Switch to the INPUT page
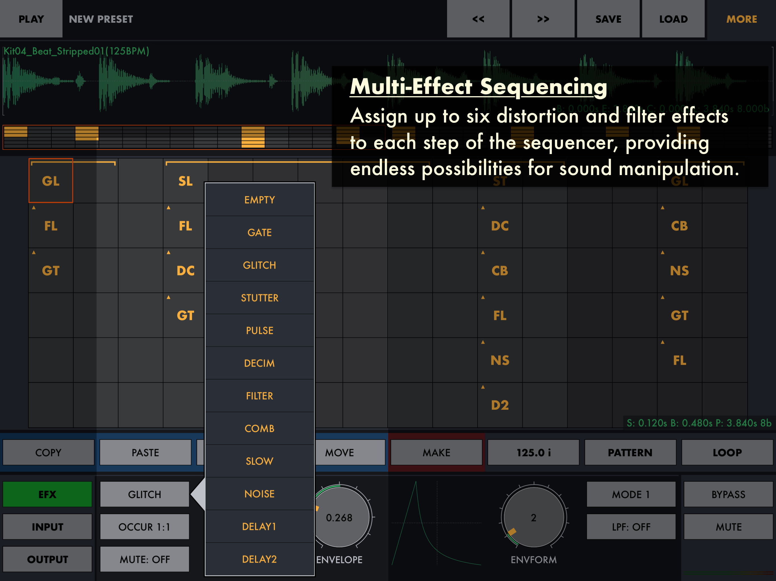The width and height of the screenshot is (776, 581). tap(47, 527)
